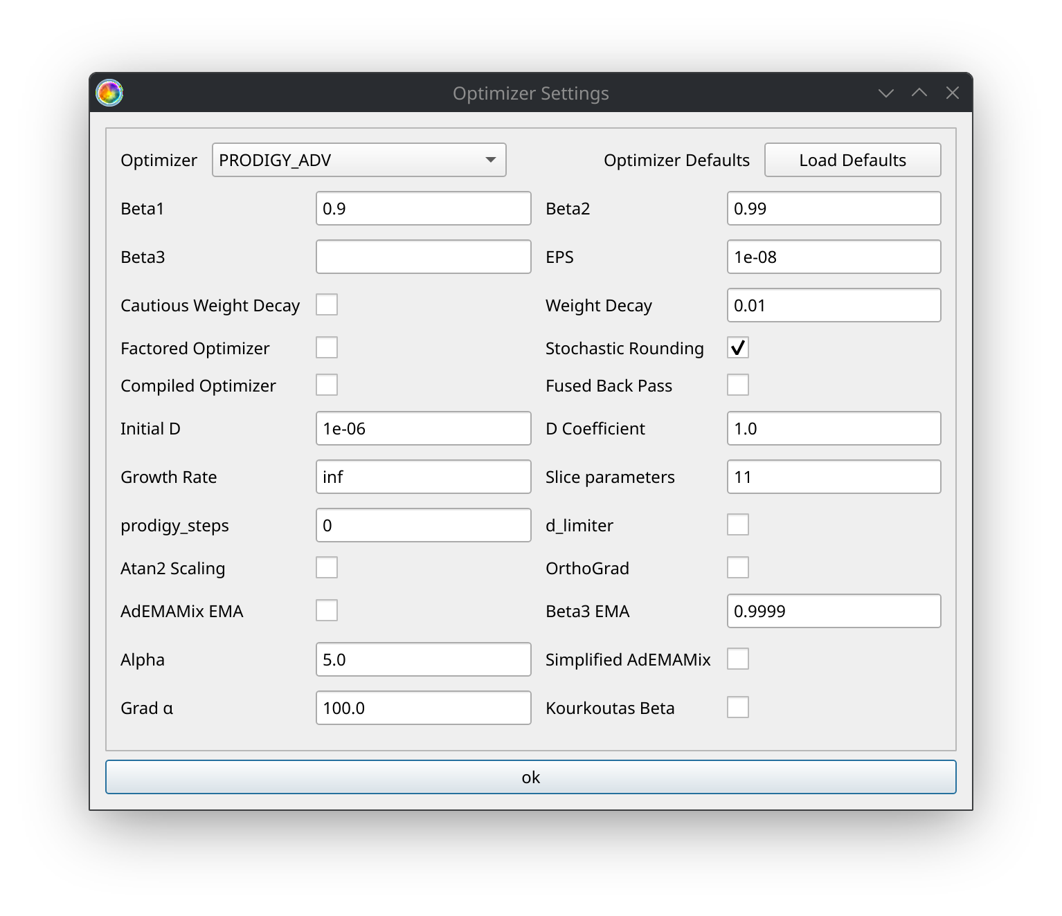1062x916 pixels.
Task: Click the Growth Rate input field
Action: 424,477
